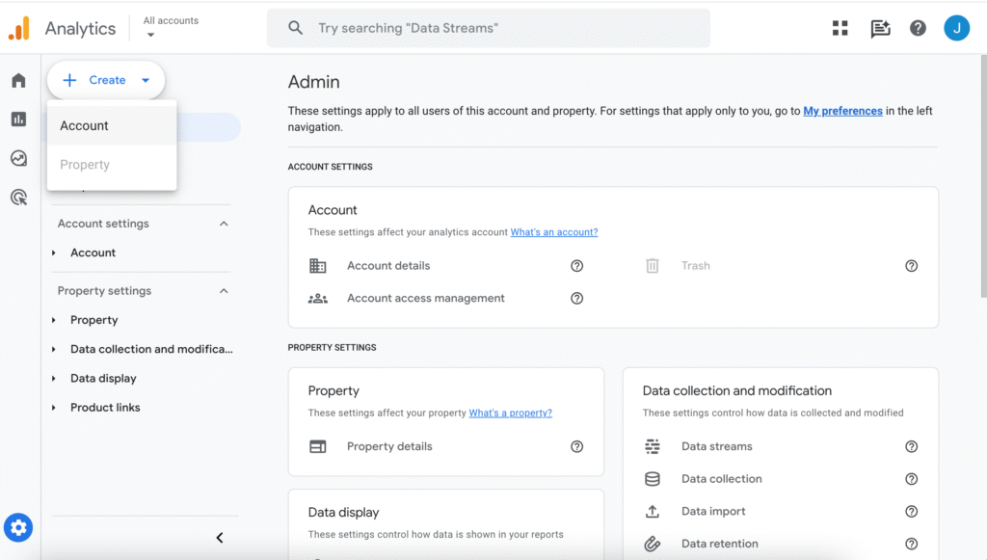Open Account access management setting

click(425, 298)
